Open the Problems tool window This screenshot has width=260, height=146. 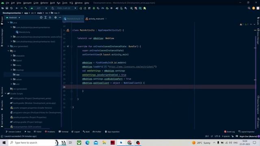[x=50, y=132]
